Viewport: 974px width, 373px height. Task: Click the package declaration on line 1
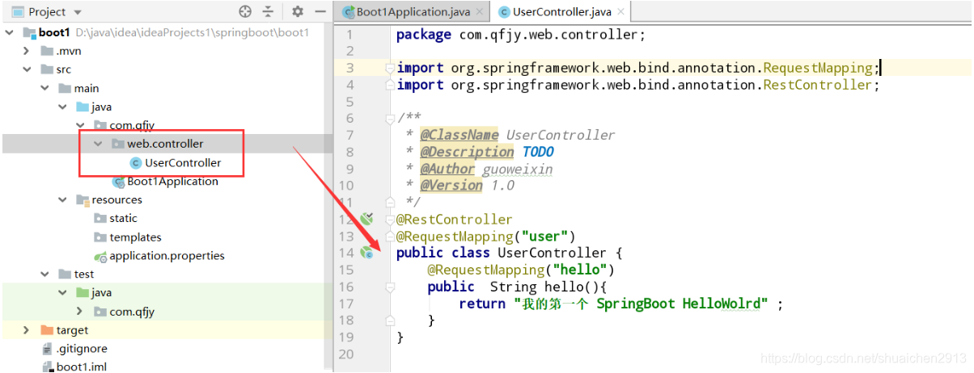point(522,35)
